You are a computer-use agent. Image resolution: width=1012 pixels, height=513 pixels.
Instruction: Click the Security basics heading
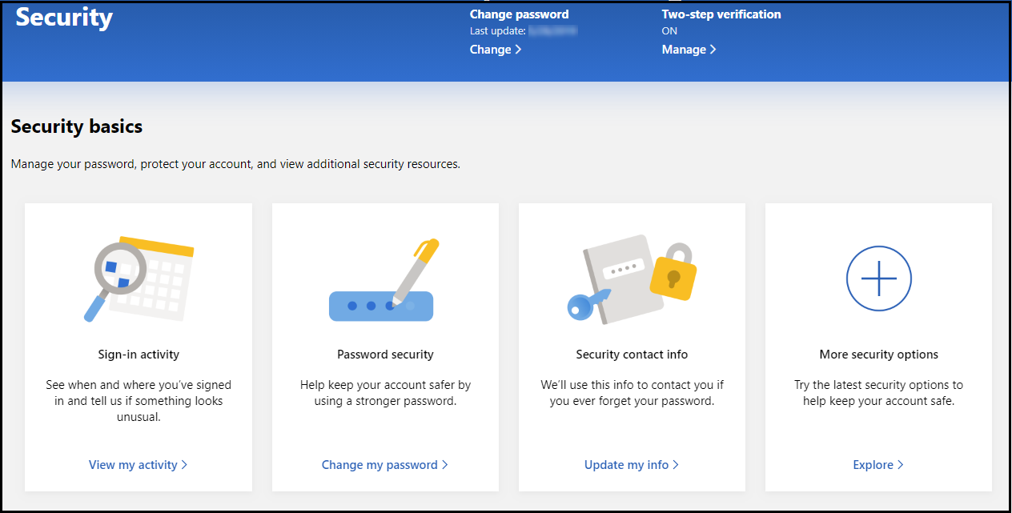pyautogui.click(x=77, y=126)
